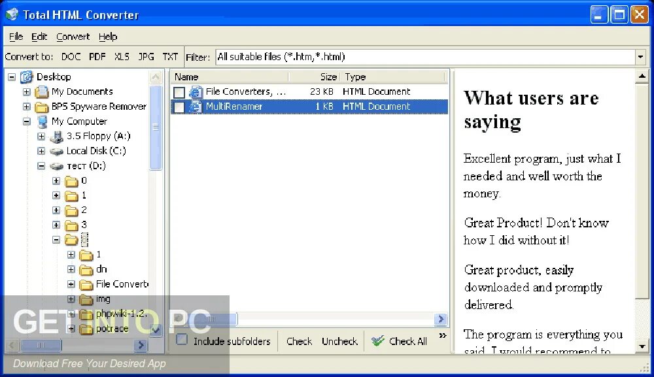654x377 pixels.
Task: Expand folder 0 under drive D
Action: pos(56,181)
